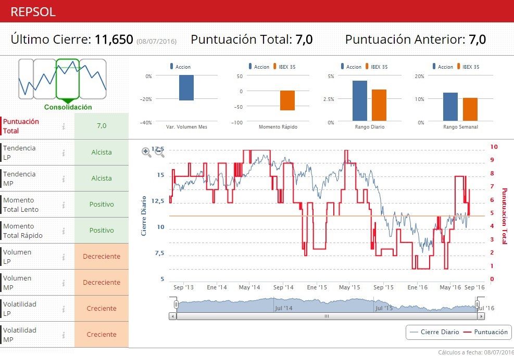Click the green Consolidación label

click(68, 107)
